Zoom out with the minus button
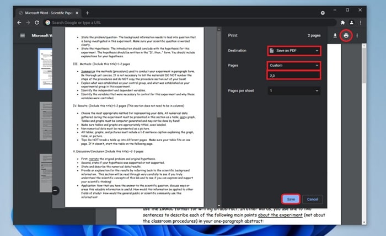Screen dimensions: 386x236 [x=55, y=190]
